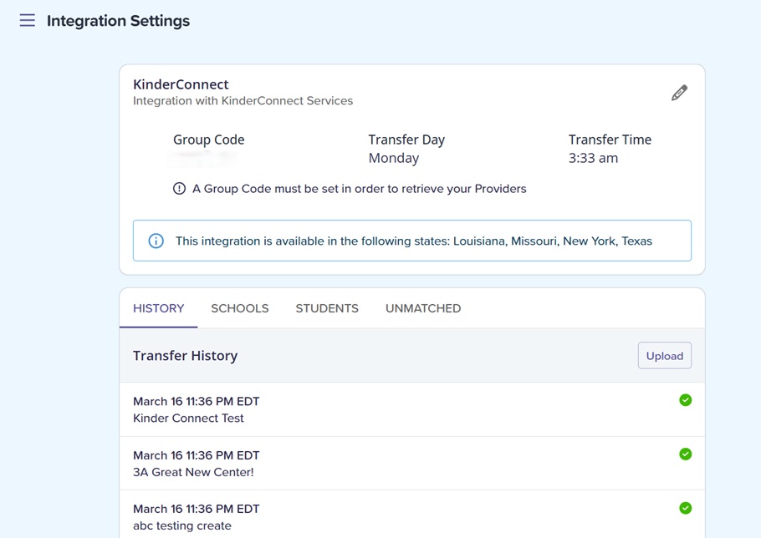Image resolution: width=761 pixels, height=538 pixels.
Task: Switch to the HISTORY tab
Action: [158, 308]
